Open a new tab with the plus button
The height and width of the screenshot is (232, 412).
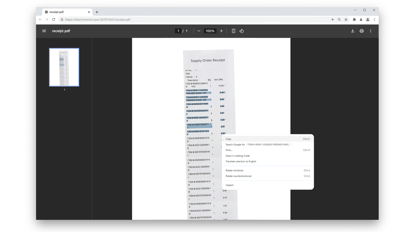[97, 12]
